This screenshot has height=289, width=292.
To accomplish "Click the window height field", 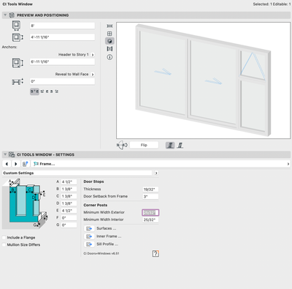I will [62, 37].
